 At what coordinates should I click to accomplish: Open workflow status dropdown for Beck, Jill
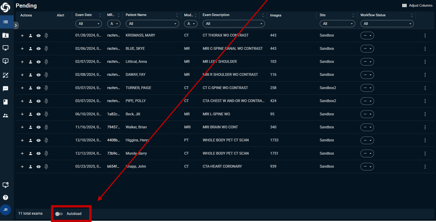(x=367, y=114)
